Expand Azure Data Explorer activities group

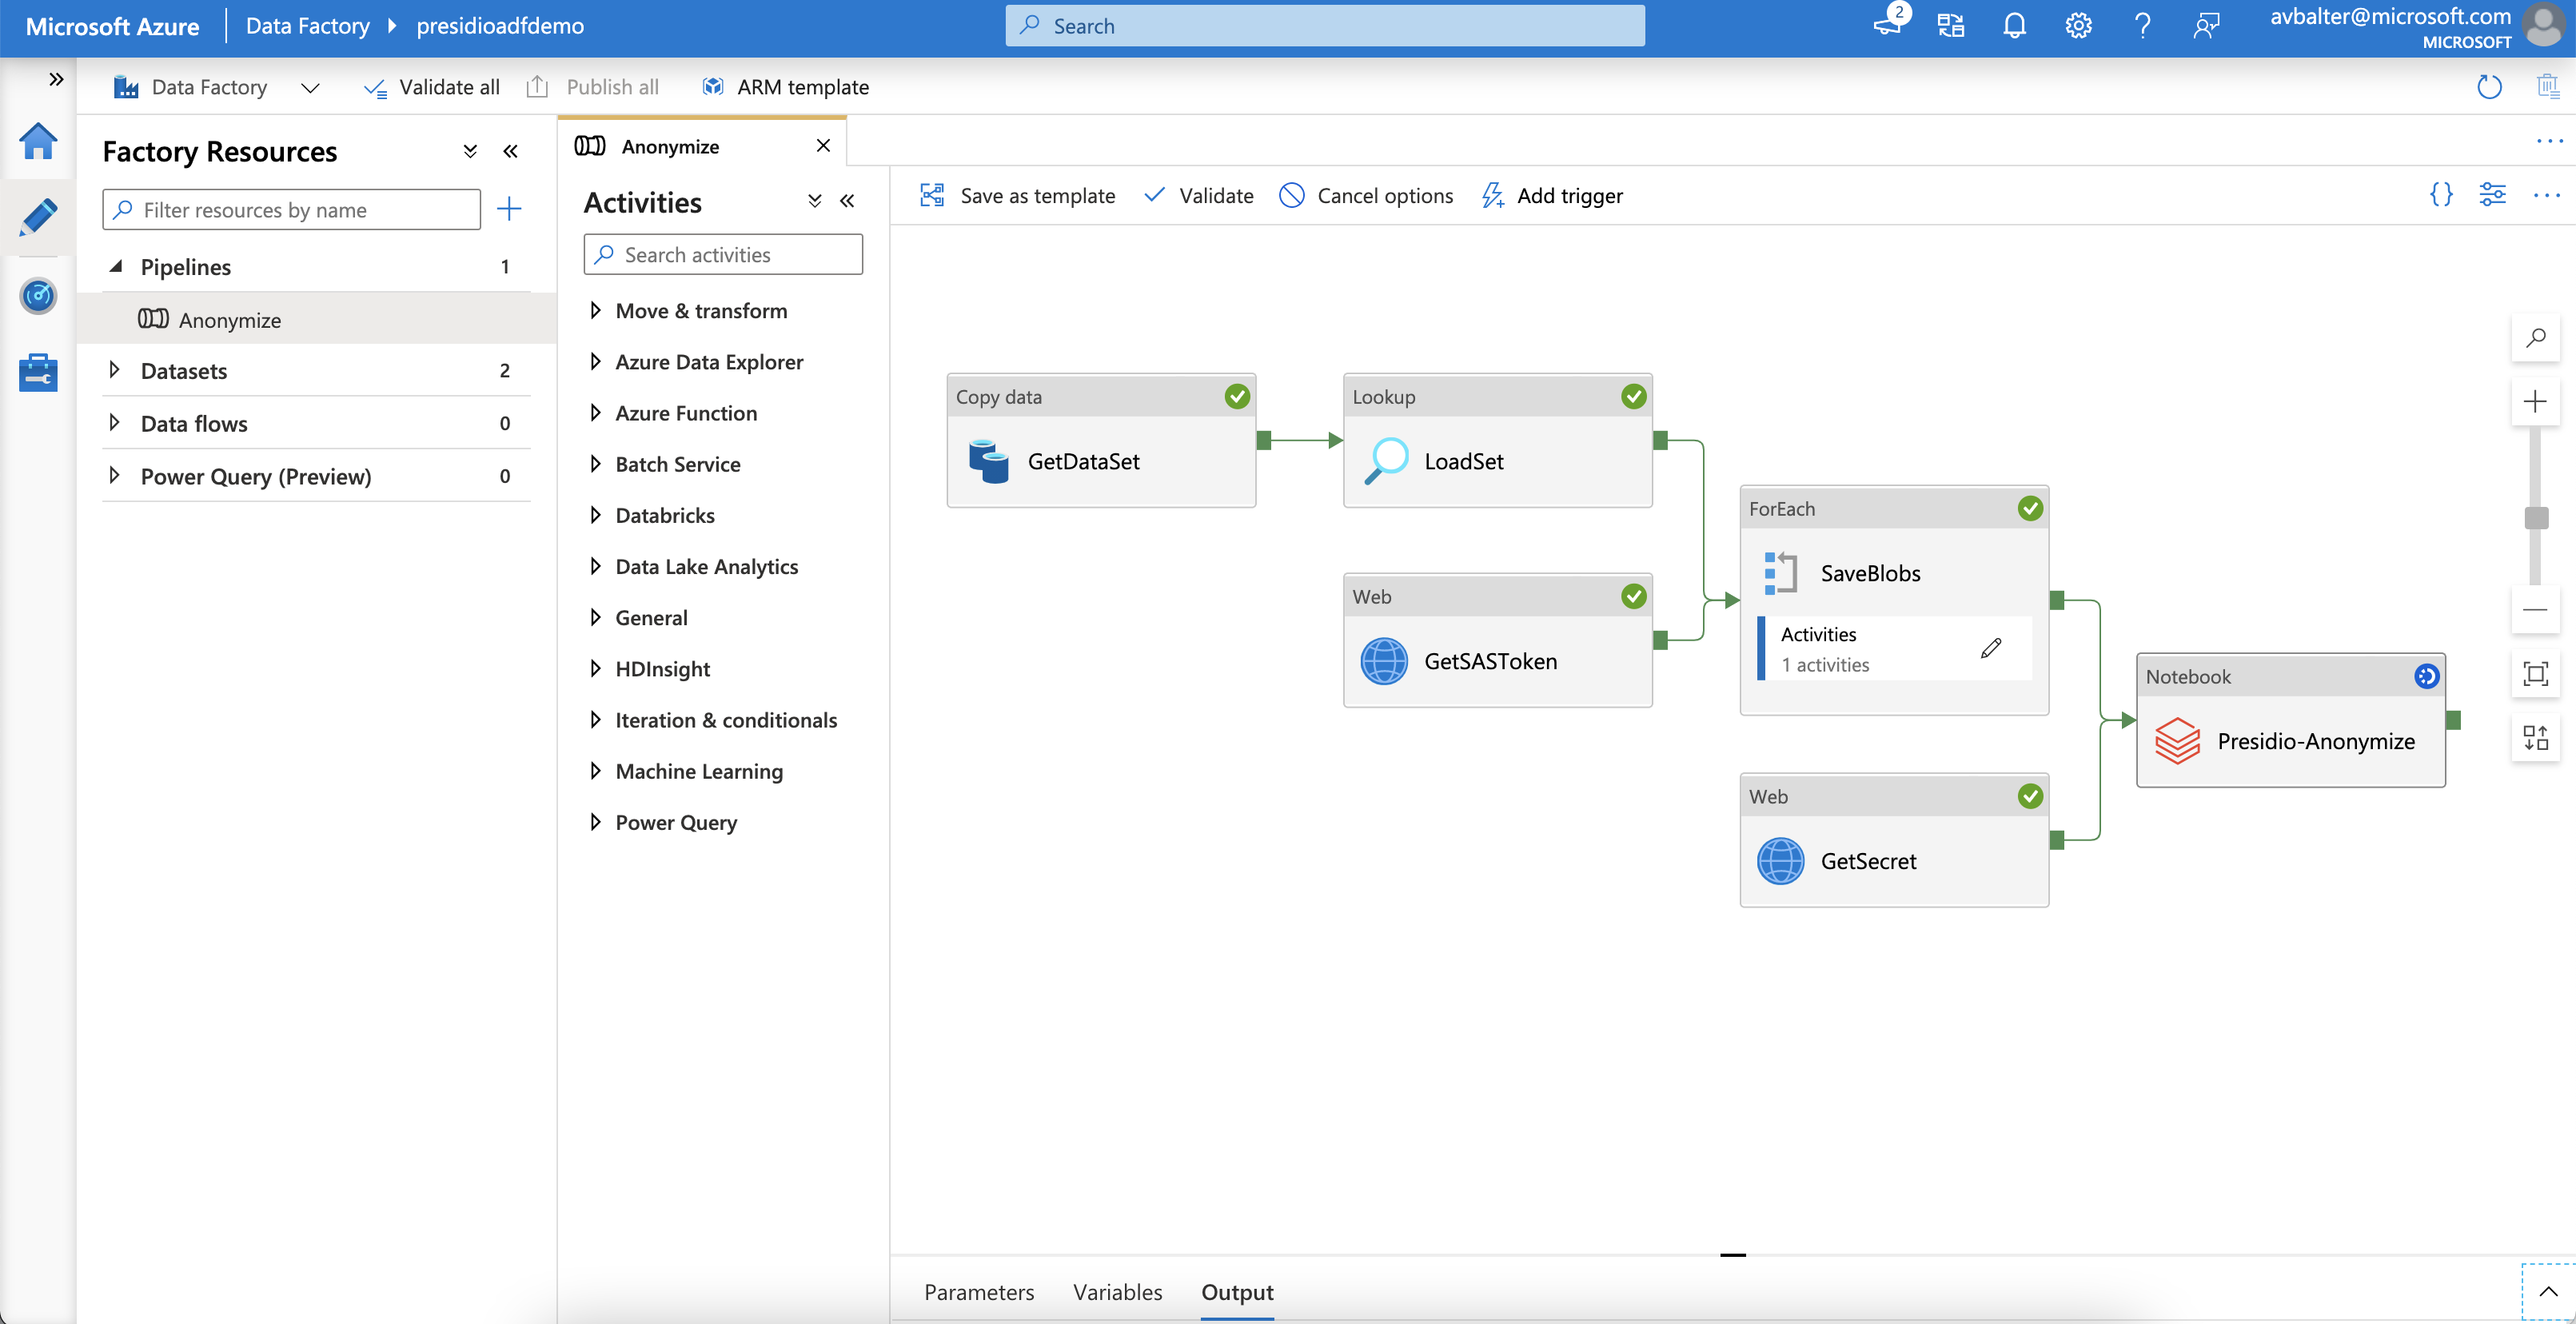[x=595, y=362]
